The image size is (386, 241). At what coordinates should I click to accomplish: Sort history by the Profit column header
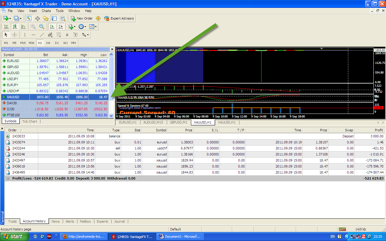[x=370, y=130]
